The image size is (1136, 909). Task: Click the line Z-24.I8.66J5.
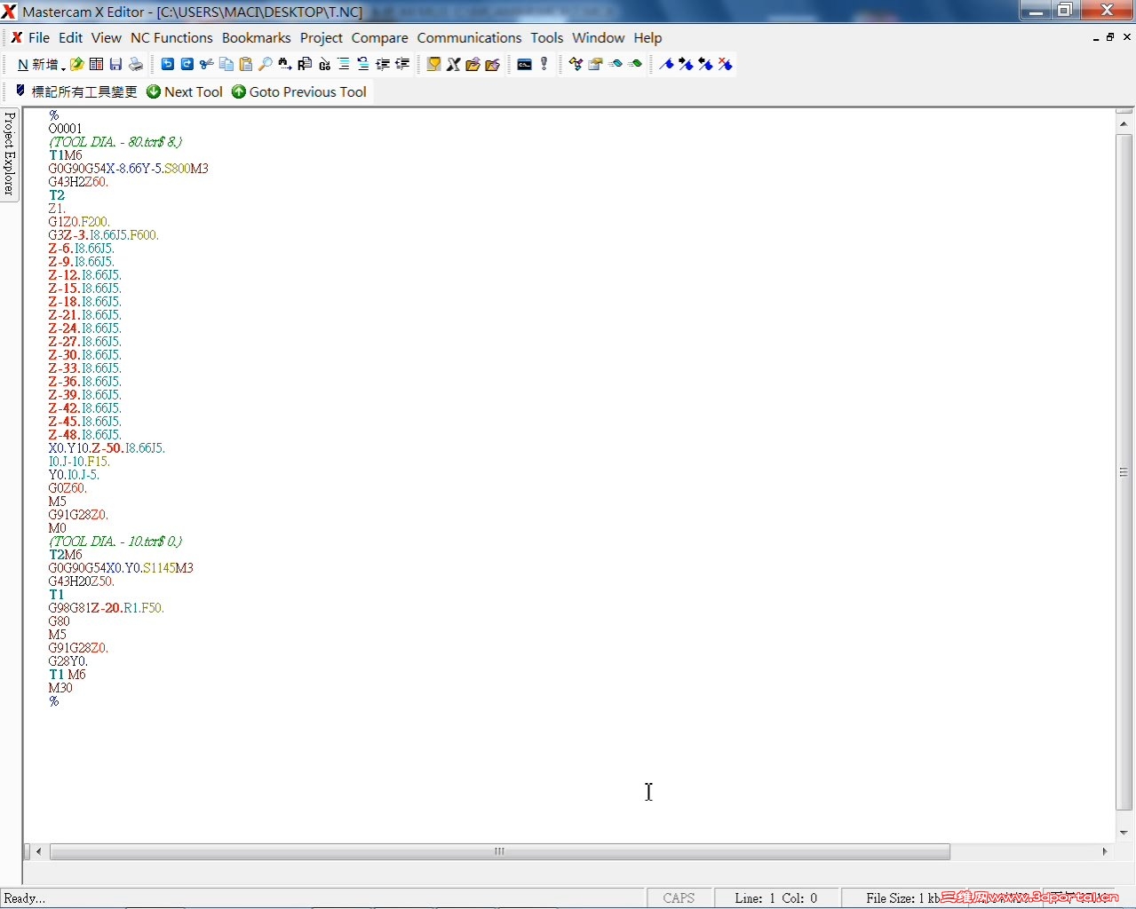[84, 328]
